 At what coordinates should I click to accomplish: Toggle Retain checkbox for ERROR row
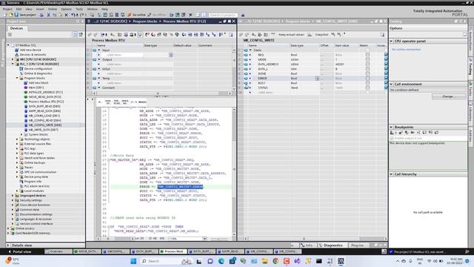coord(367,79)
